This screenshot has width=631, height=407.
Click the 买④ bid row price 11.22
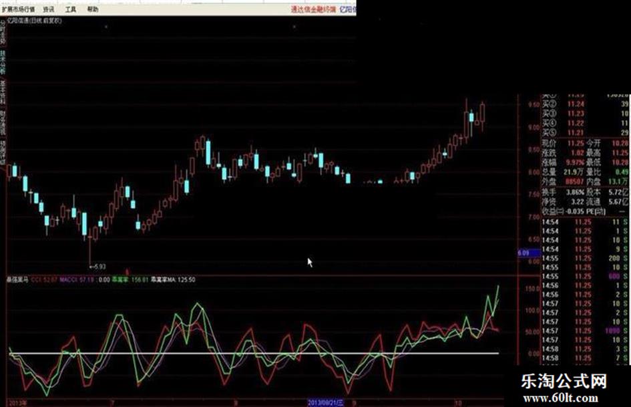[x=576, y=124]
